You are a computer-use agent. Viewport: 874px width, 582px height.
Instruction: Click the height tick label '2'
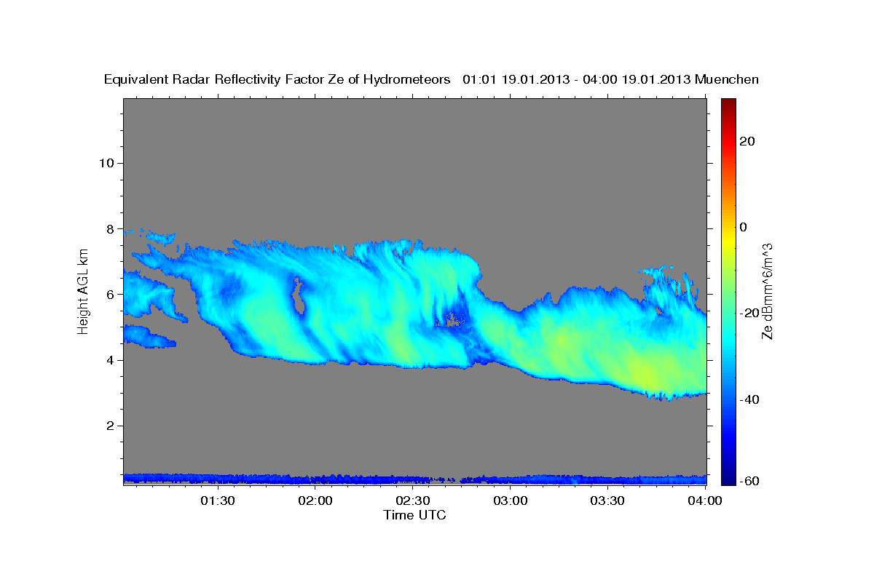111,426
